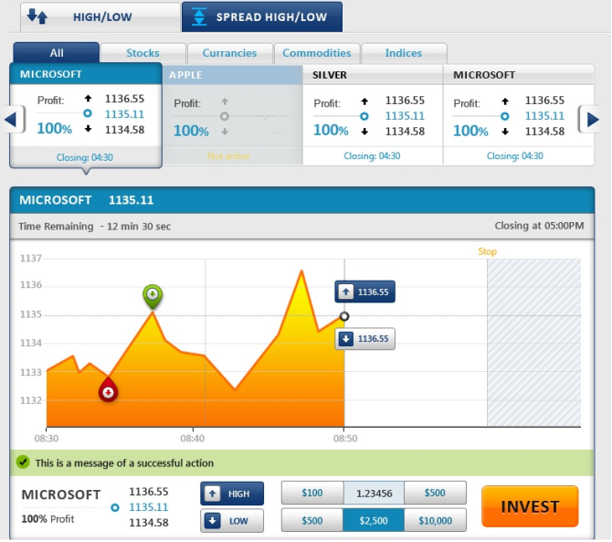Screen dimensions: 612x542
Task: Click up arrow in selected MICROSOFT card
Action: coord(89,99)
